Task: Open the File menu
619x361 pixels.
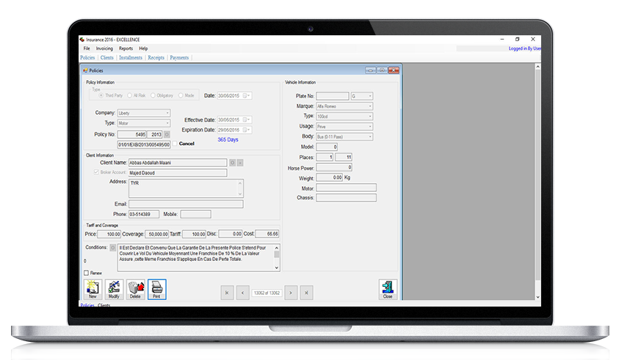Action: pyautogui.click(x=87, y=49)
